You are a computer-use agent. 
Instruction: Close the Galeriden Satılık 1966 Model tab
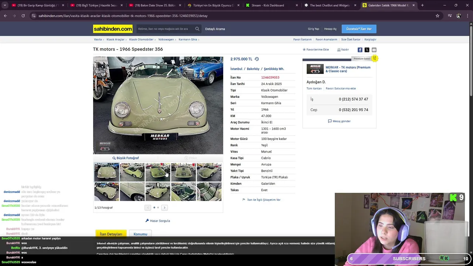(x=414, y=5)
